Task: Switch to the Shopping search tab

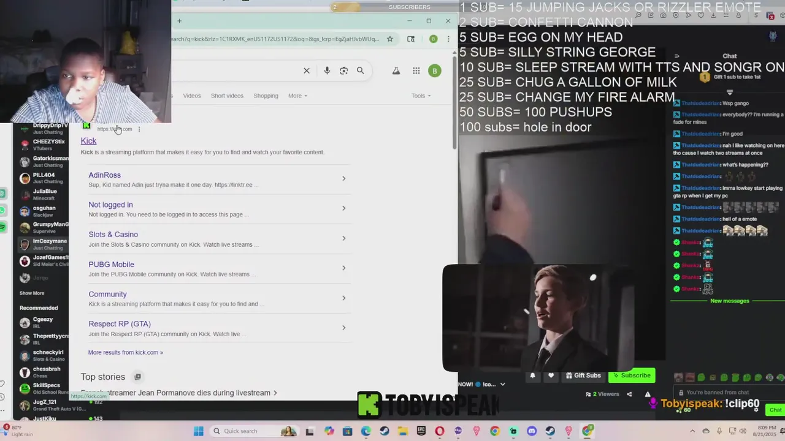Action: 266,96
